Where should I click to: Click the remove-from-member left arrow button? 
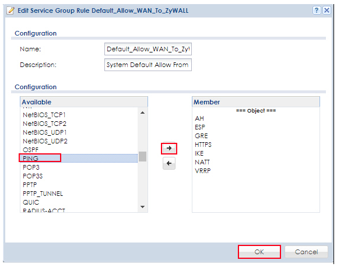[x=169, y=163]
